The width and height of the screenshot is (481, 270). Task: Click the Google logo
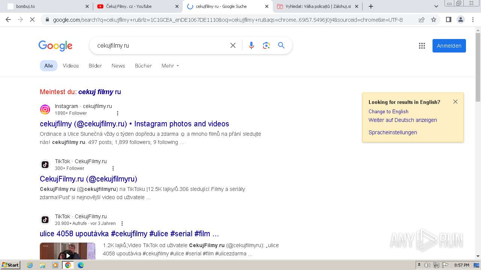[55, 46]
